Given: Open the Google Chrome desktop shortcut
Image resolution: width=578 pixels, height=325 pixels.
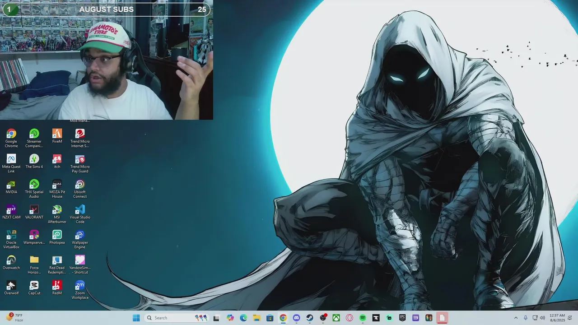Looking at the screenshot, I should tap(11, 138).
